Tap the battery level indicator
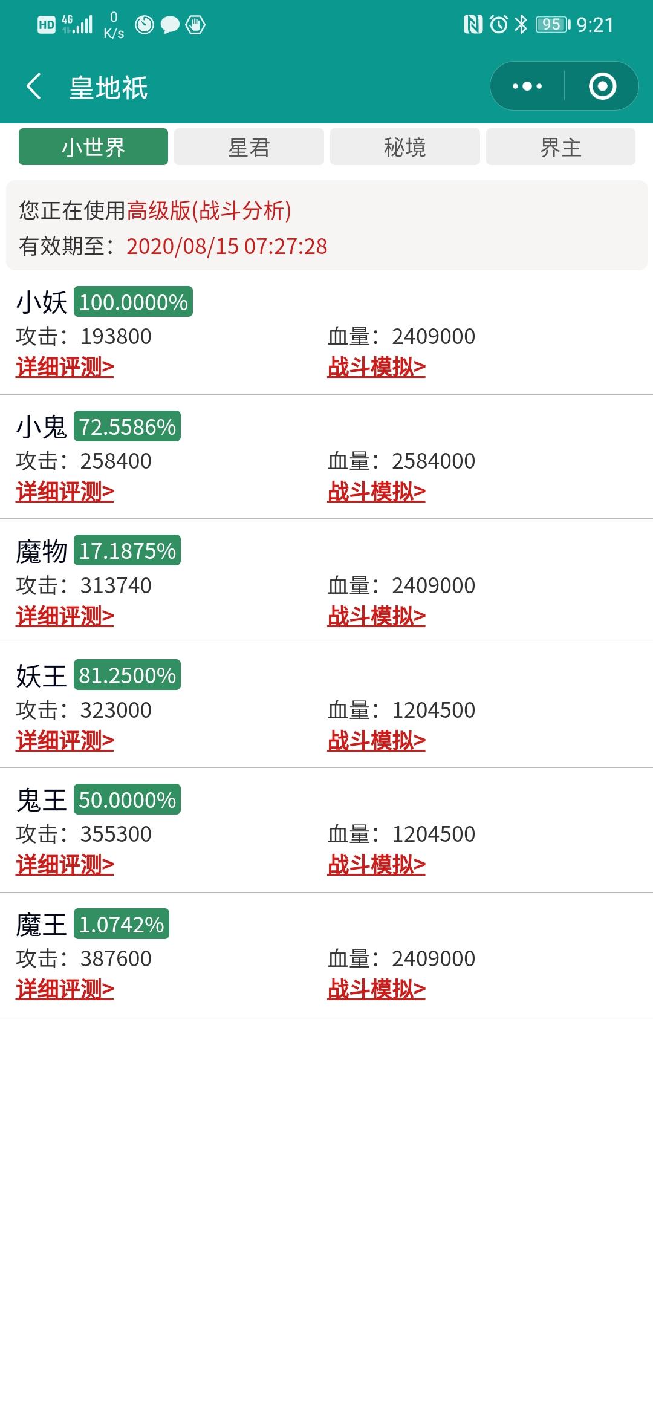653x1415 pixels. coord(552,25)
